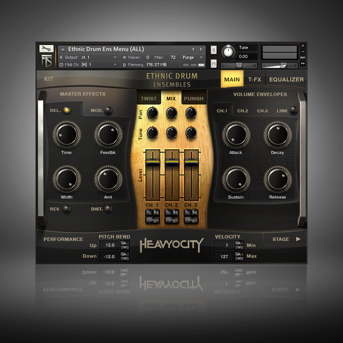
Task: Select the CH.2 envelope tab
Action: [x=243, y=111]
